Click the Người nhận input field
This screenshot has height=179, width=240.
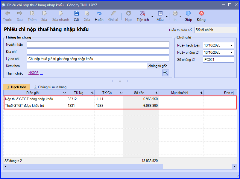[98, 44]
